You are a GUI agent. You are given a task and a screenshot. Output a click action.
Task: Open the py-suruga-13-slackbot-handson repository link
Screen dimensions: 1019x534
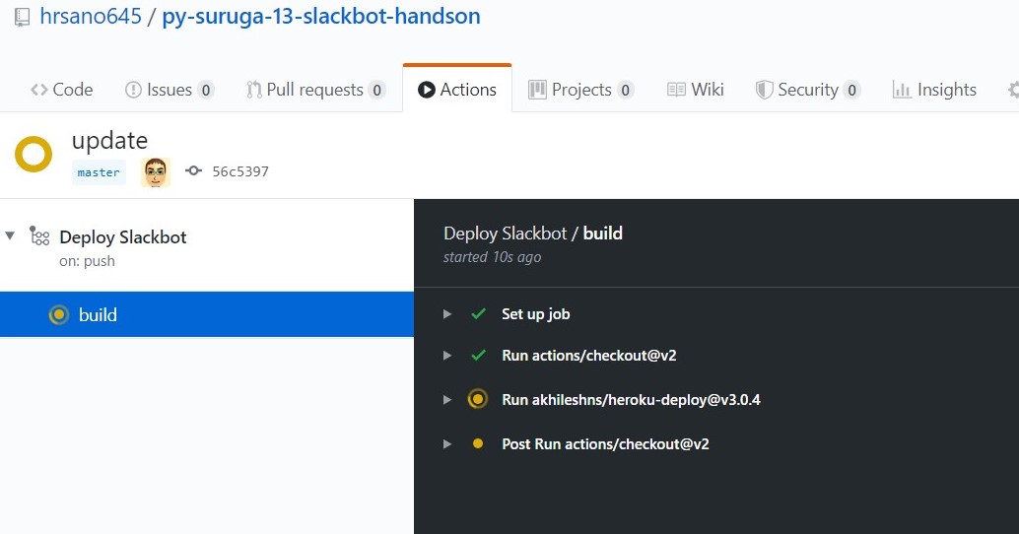tap(321, 16)
